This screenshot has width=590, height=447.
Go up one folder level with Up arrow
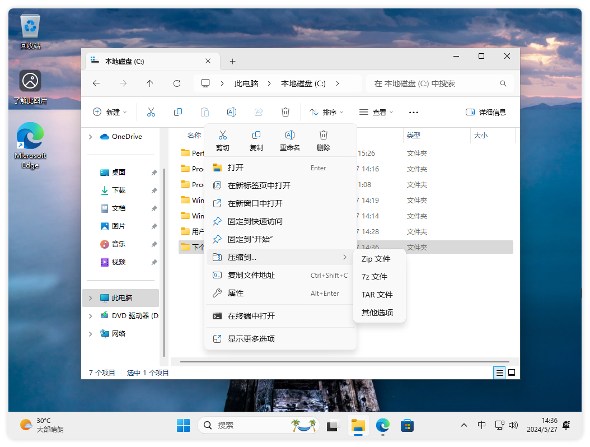[149, 83]
